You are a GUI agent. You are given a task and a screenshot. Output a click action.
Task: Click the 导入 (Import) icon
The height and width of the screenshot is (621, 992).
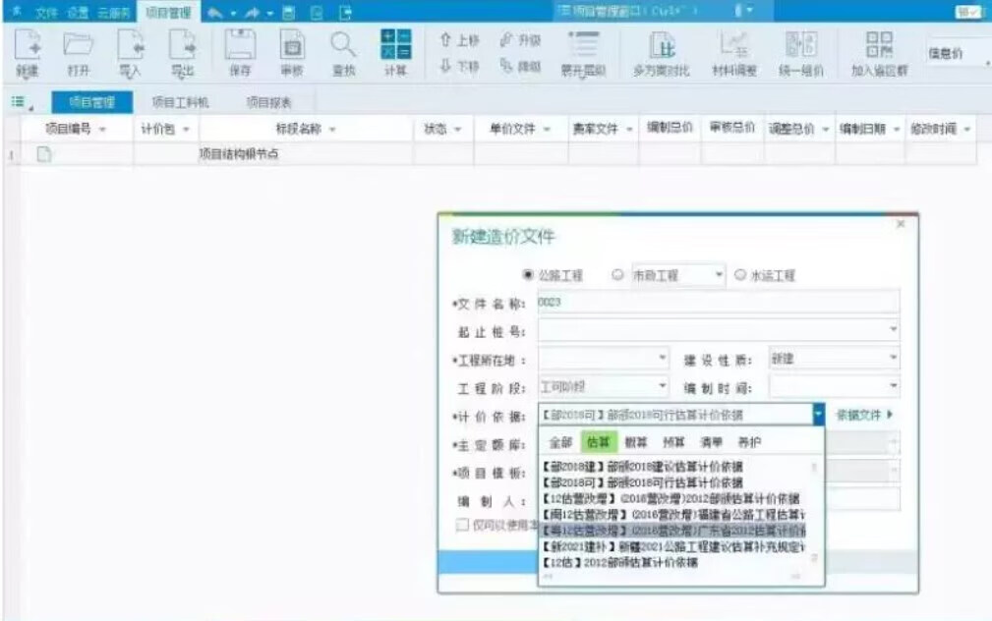click(x=131, y=45)
